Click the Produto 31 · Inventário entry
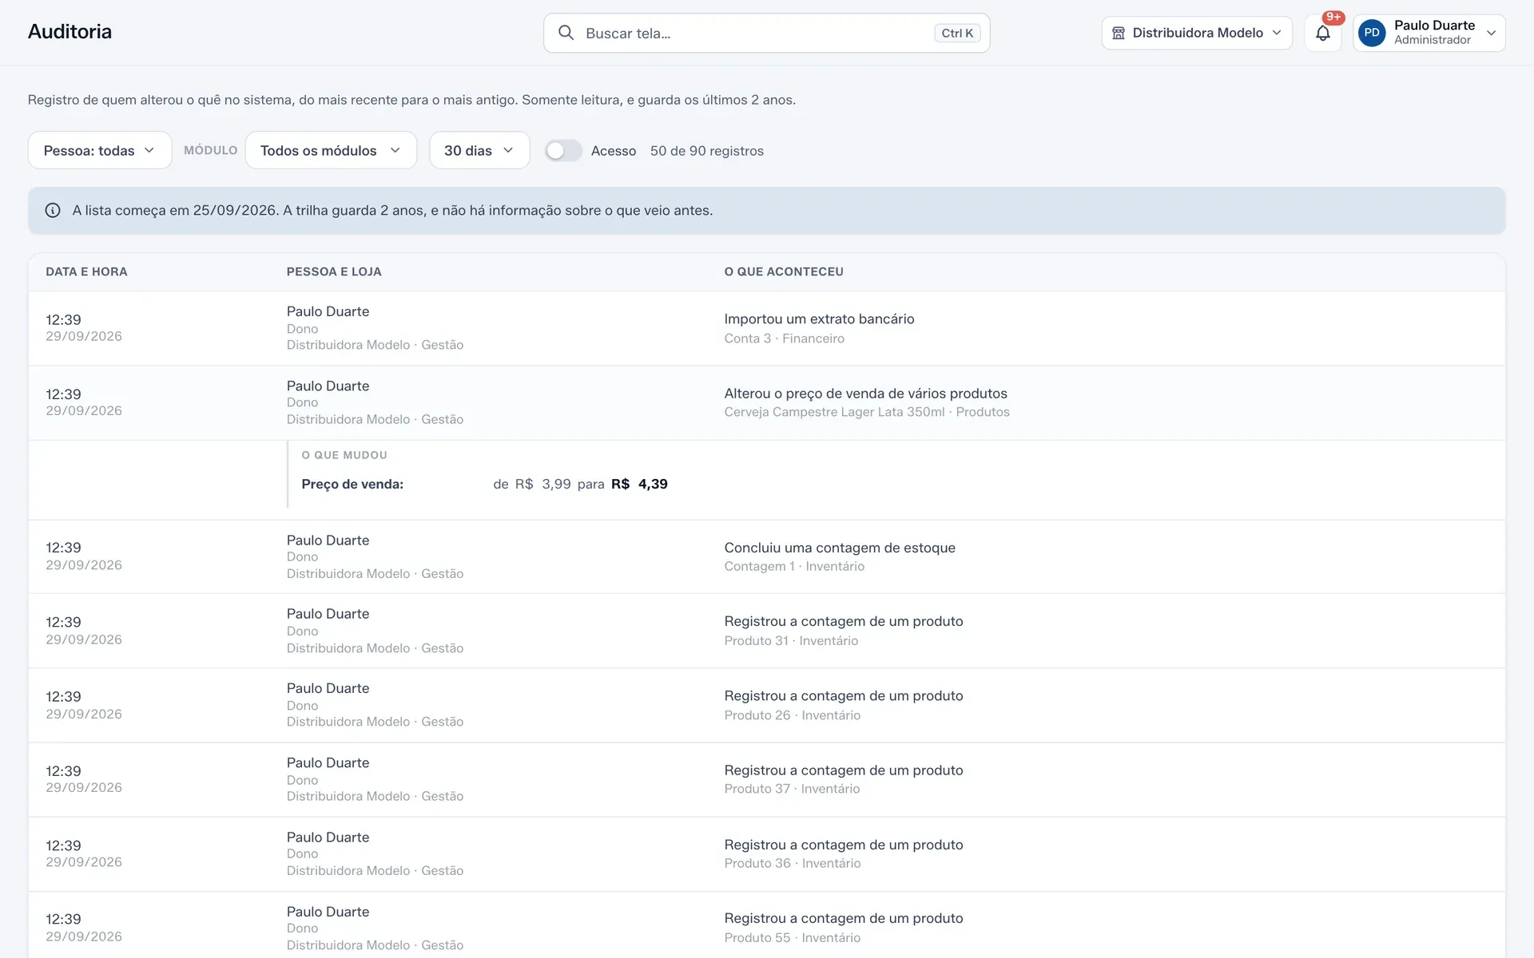This screenshot has height=958, width=1534. (x=791, y=641)
